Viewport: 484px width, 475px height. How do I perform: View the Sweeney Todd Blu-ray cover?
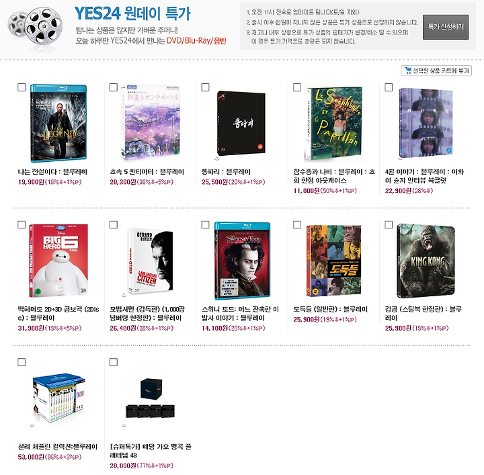[242, 261]
